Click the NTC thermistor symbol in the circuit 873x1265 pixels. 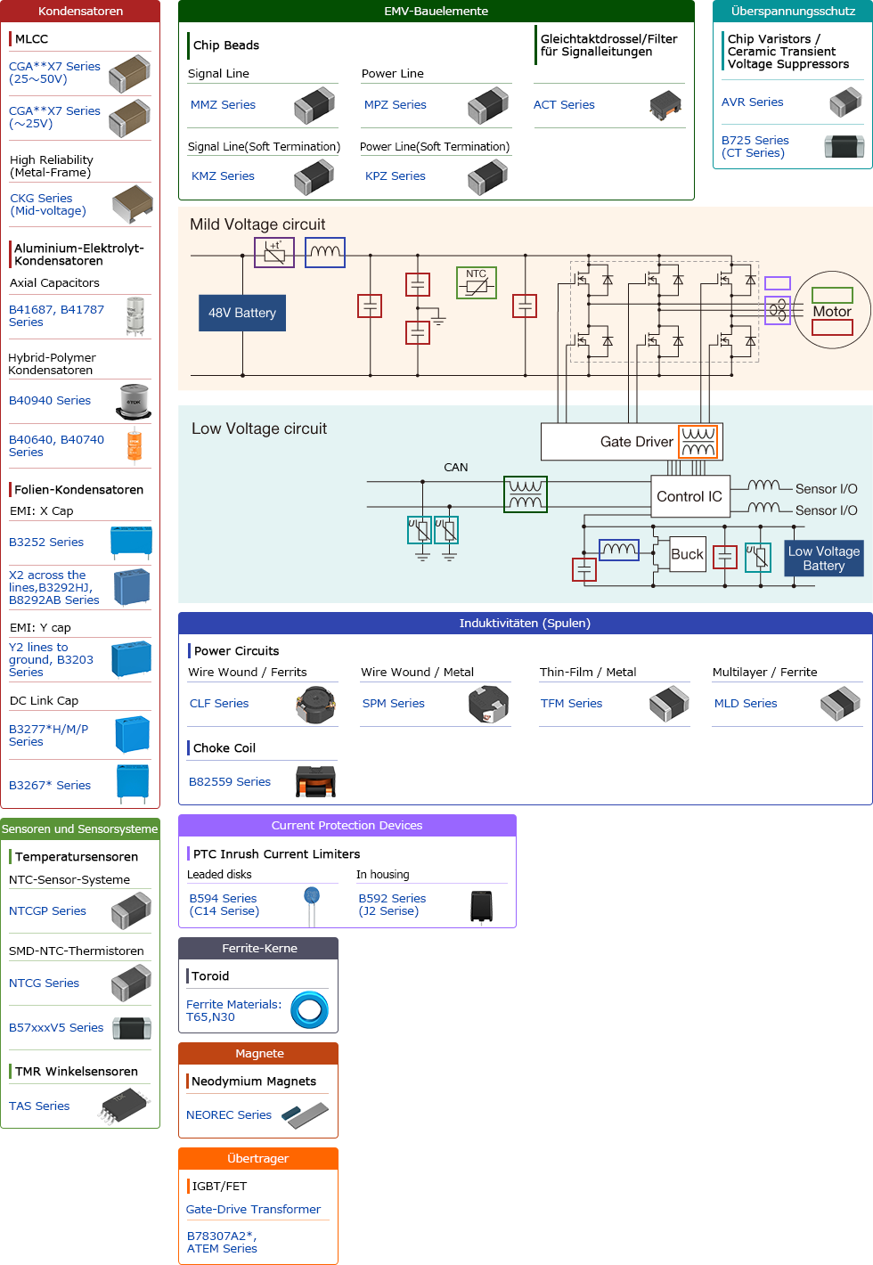tap(476, 282)
